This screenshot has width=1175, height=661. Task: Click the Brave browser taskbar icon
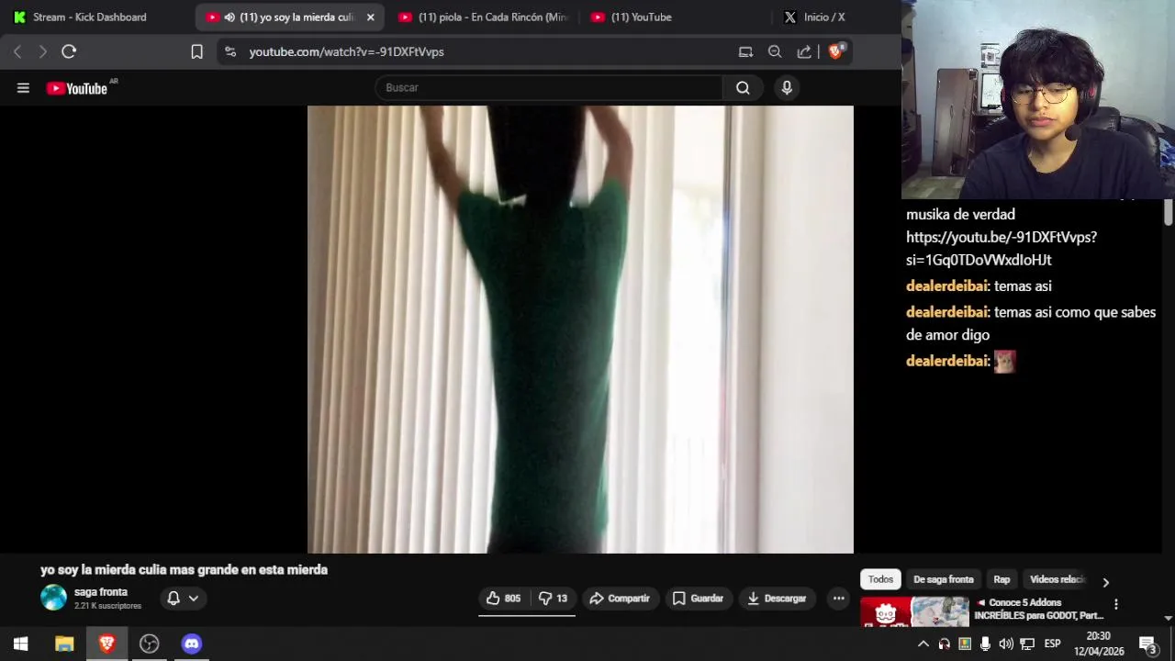pos(106,644)
